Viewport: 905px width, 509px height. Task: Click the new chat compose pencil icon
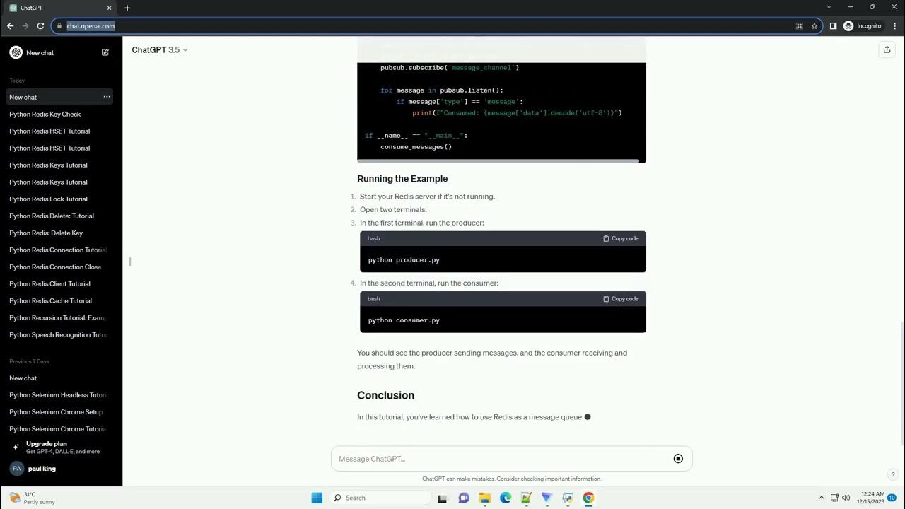pyautogui.click(x=105, y=52)
